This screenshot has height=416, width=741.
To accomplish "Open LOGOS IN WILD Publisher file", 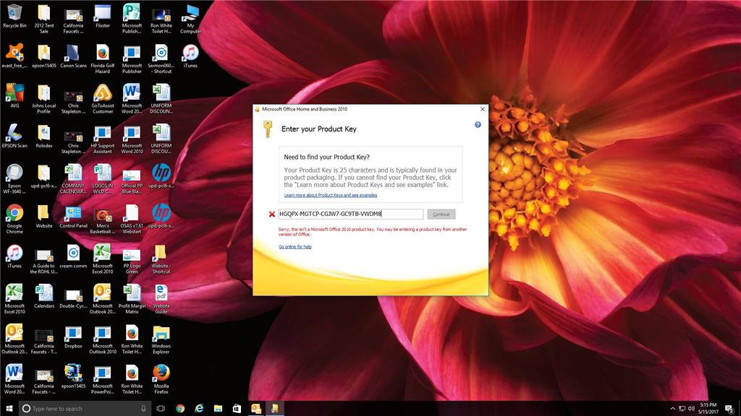I will click(103, 179).
